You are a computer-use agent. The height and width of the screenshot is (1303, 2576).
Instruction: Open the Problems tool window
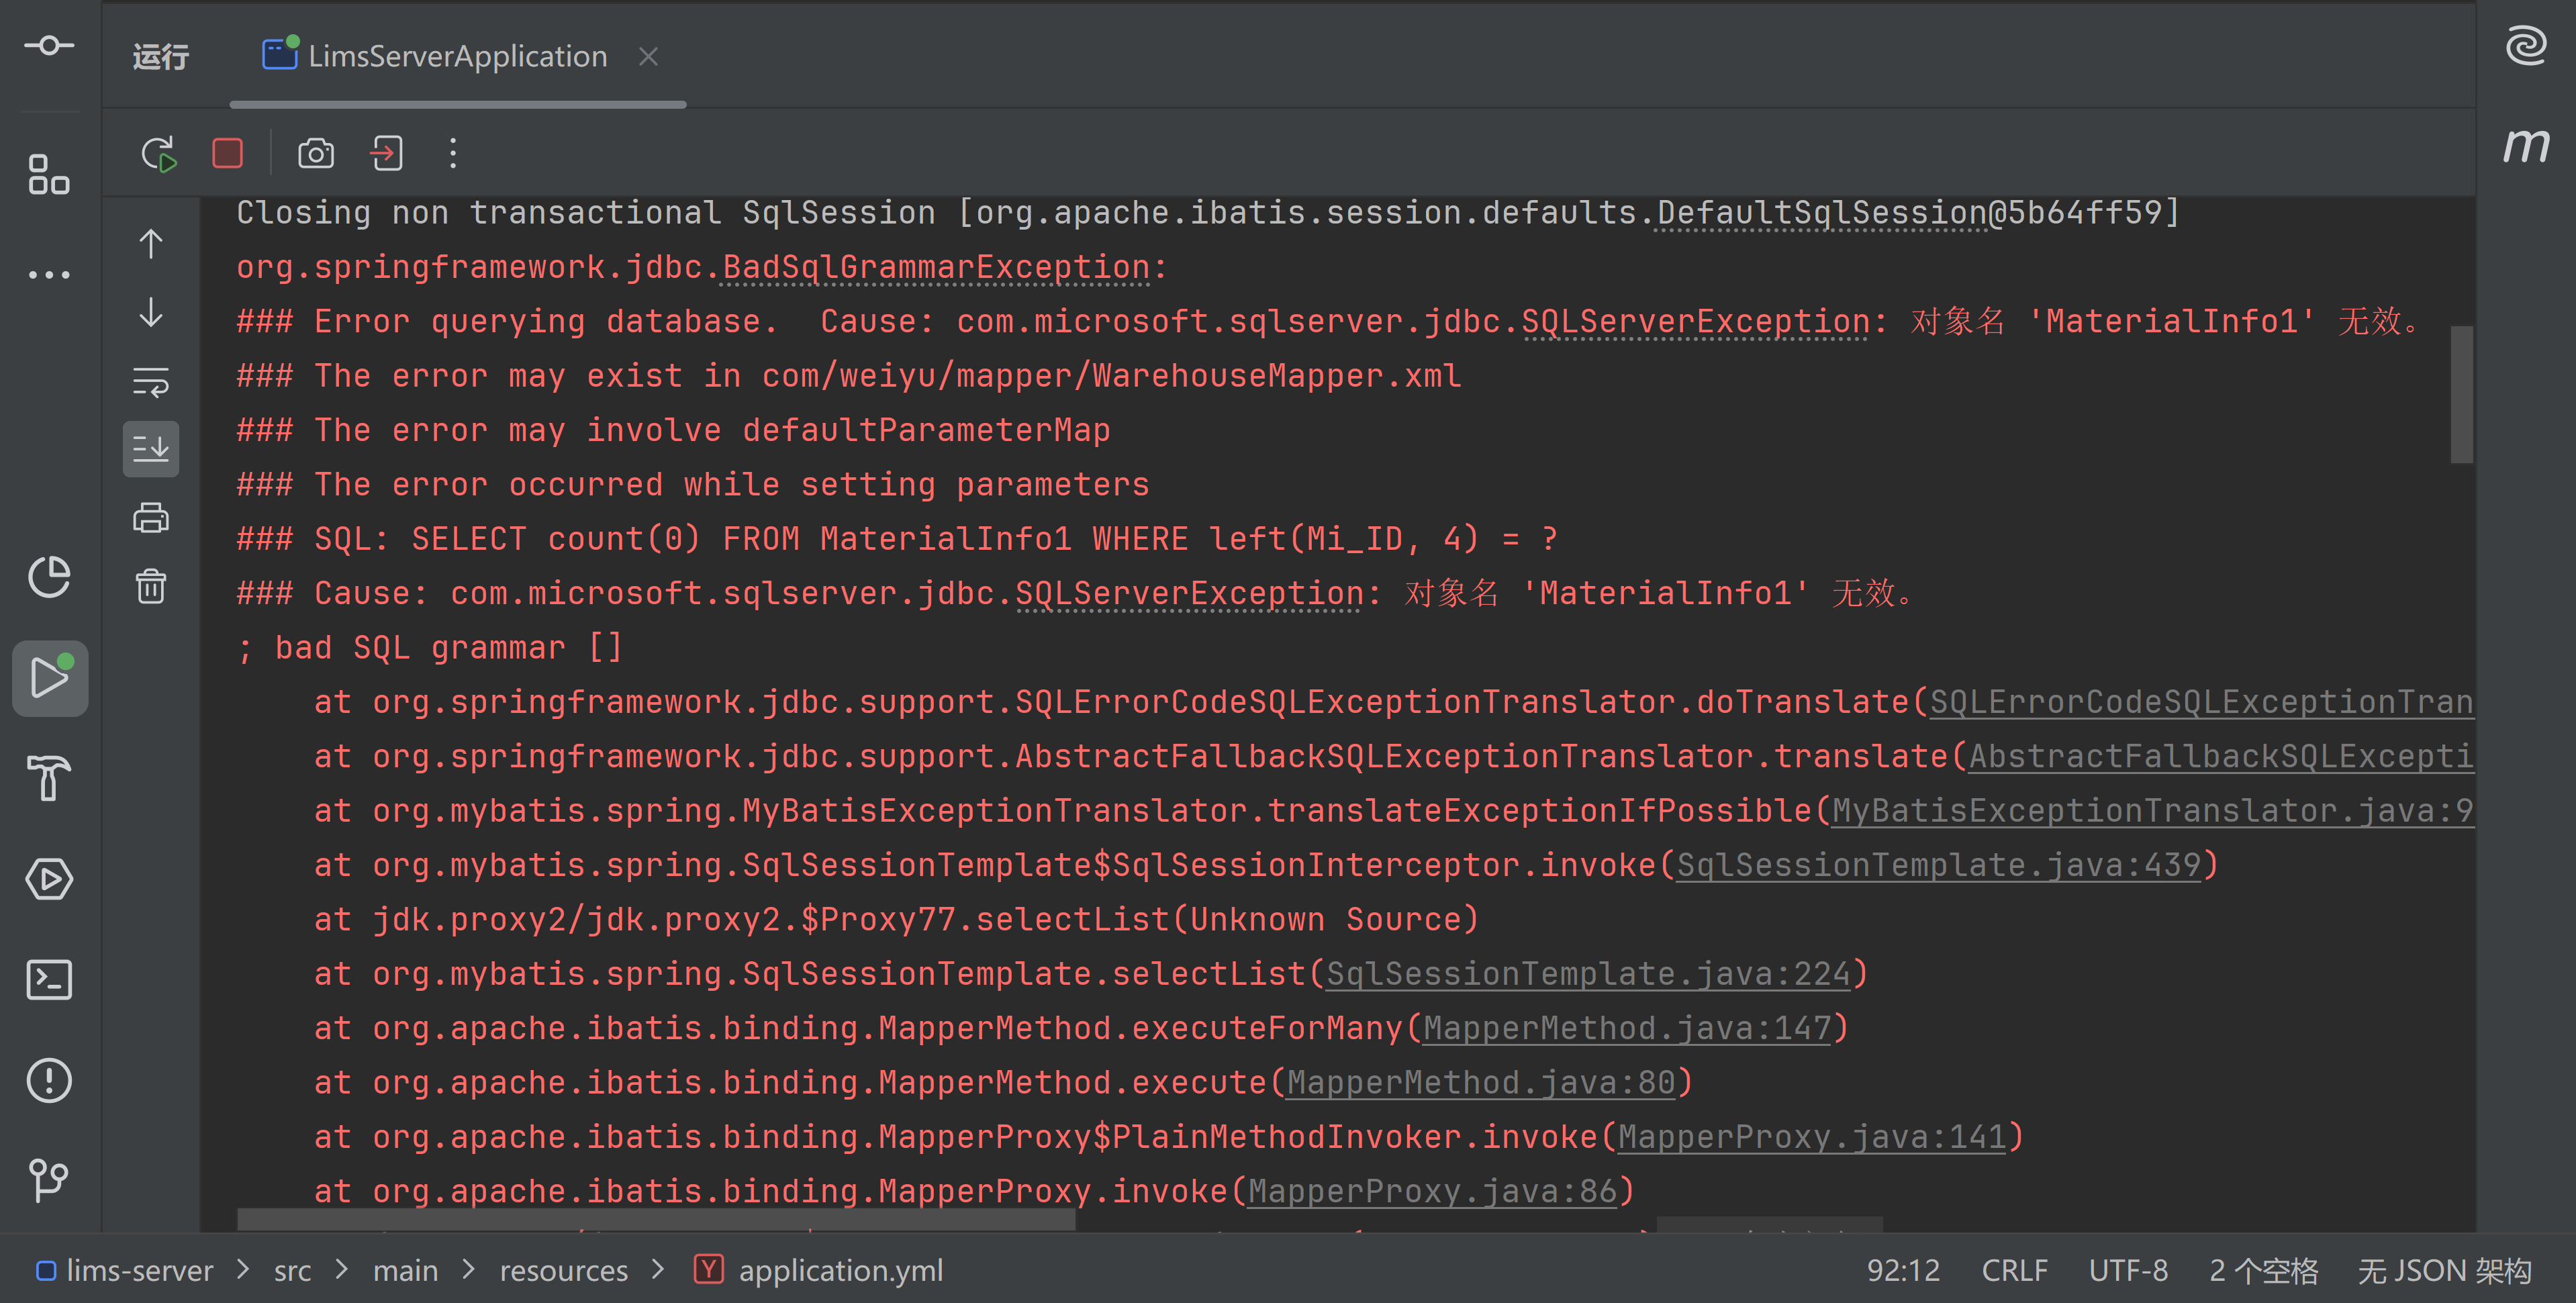point(49,1080)
